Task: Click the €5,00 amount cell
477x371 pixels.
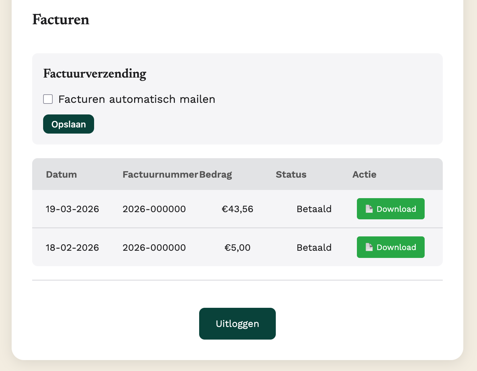Action: [237, 248]
